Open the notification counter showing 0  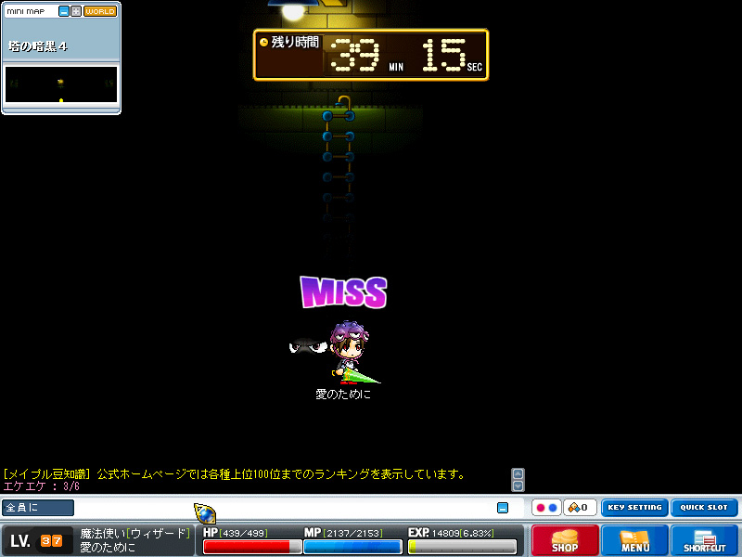(x=581, y=508)
